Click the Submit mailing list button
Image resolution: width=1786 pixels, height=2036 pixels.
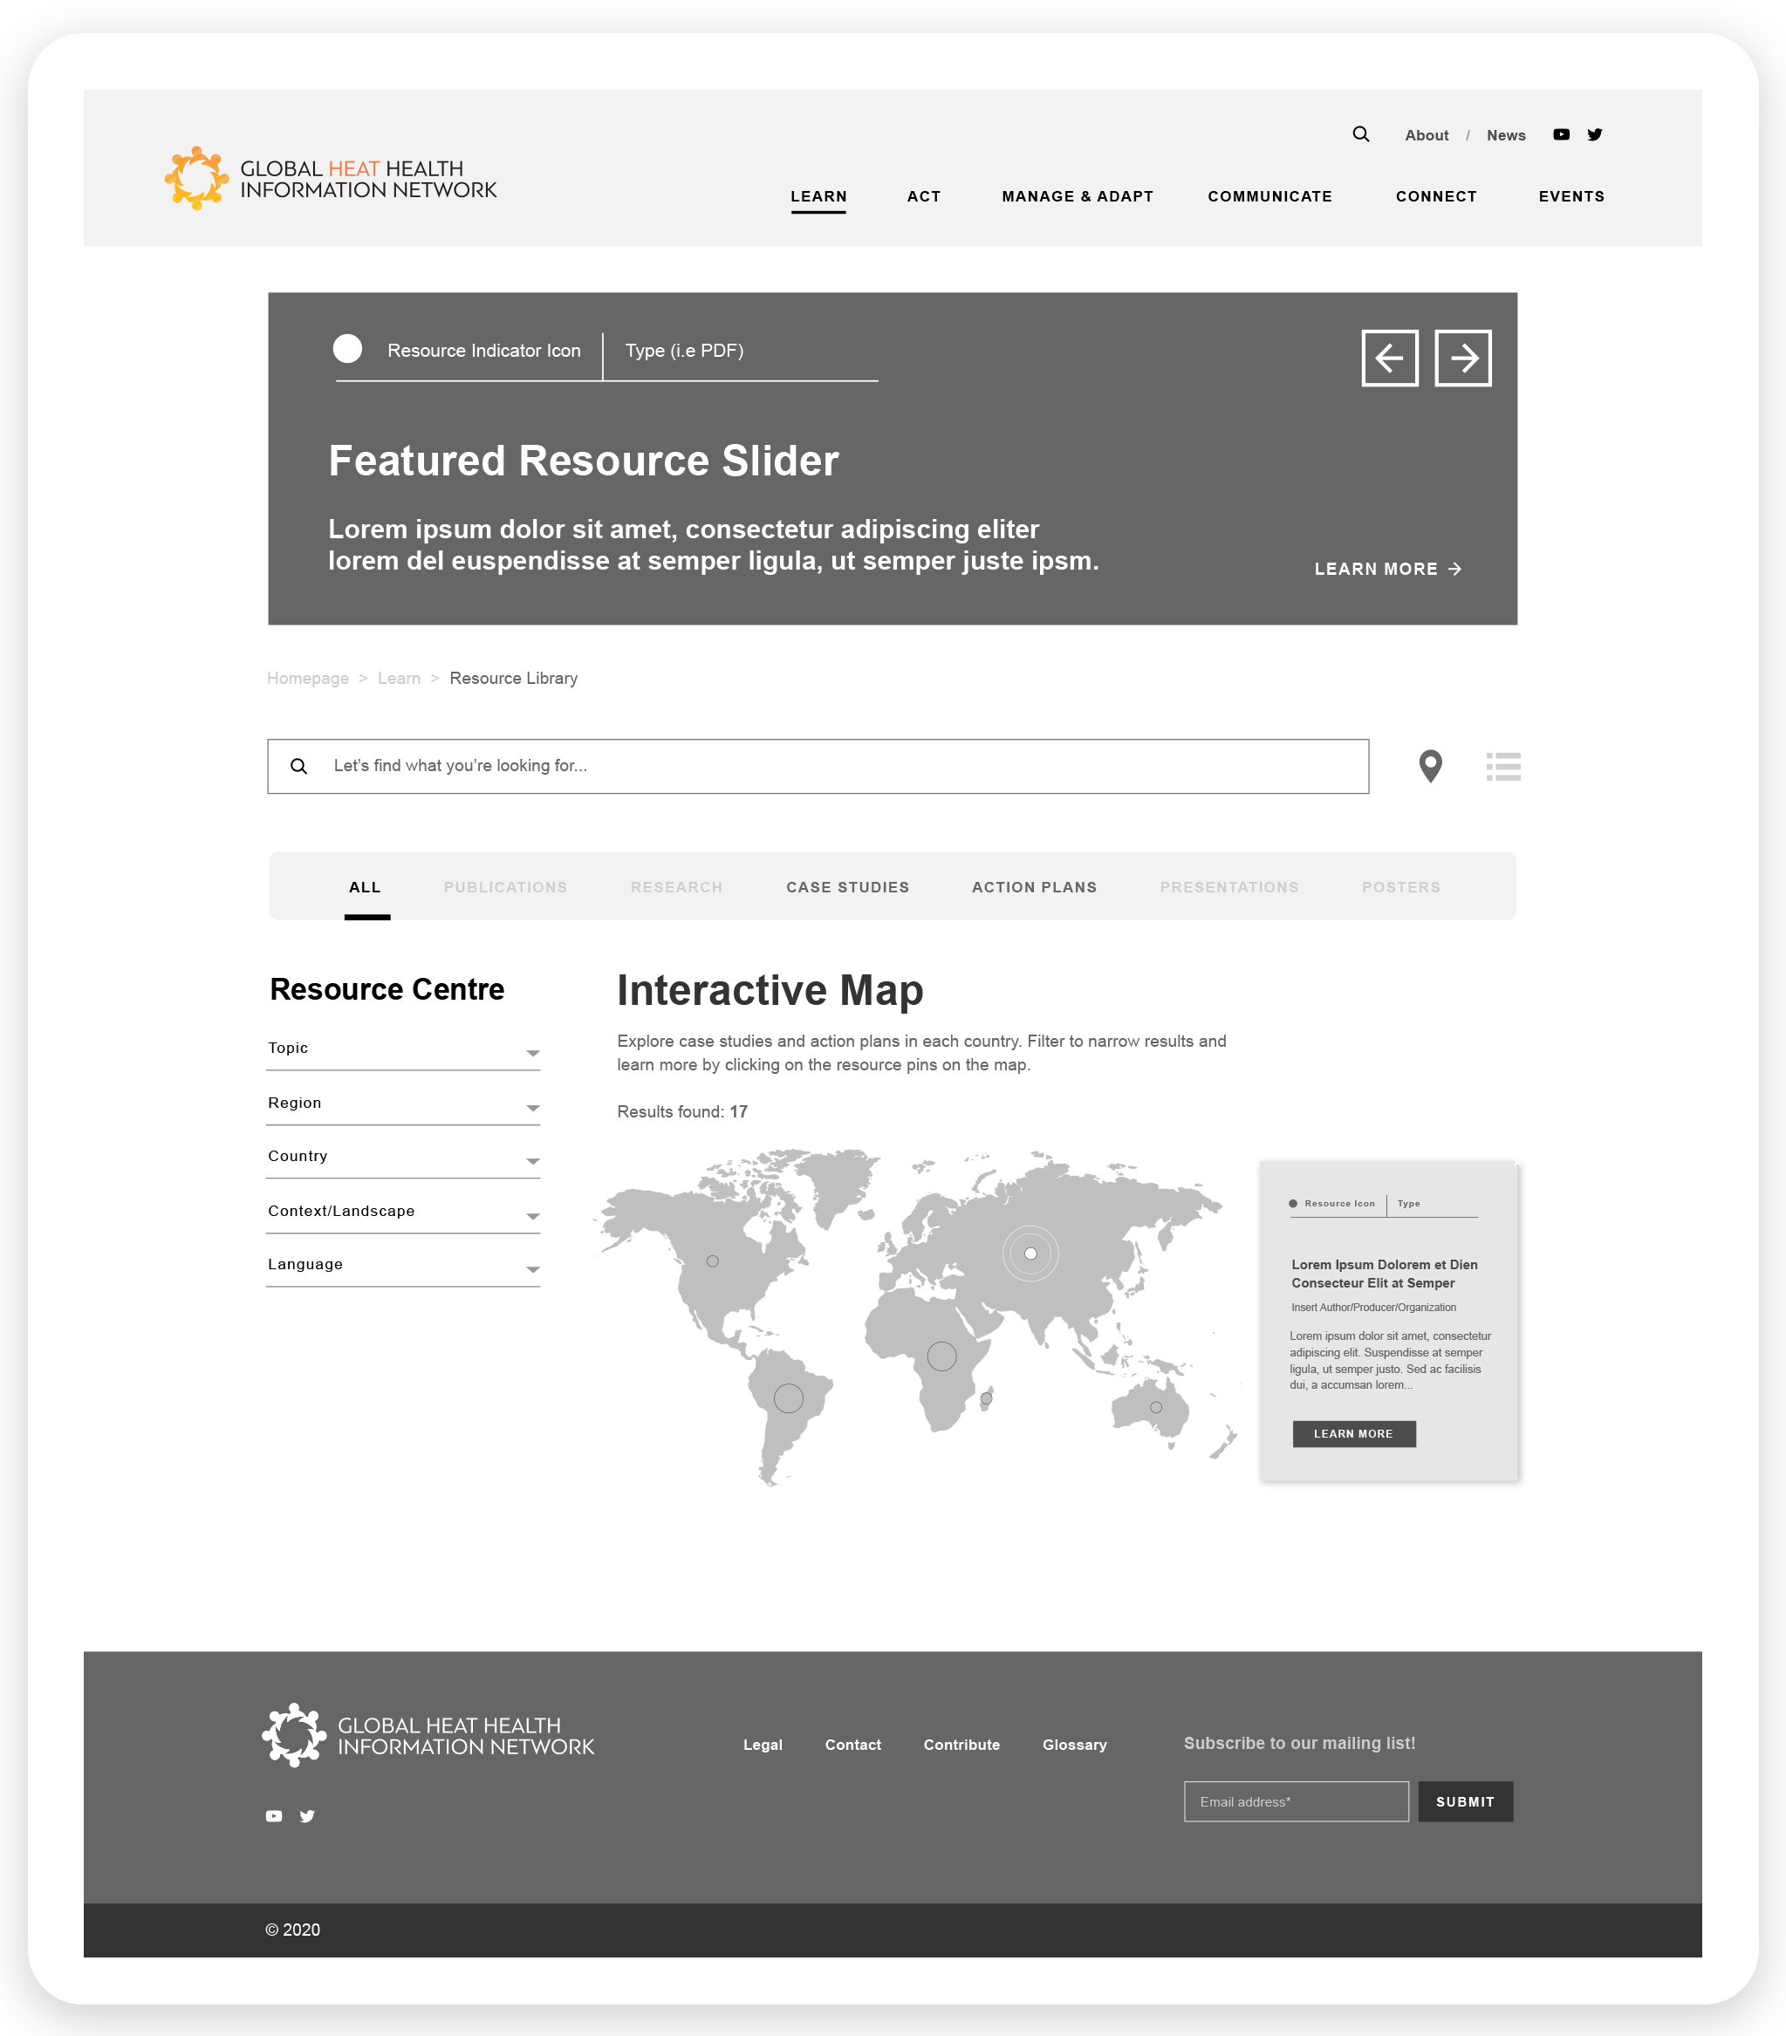click(x=1464, y=1801)
